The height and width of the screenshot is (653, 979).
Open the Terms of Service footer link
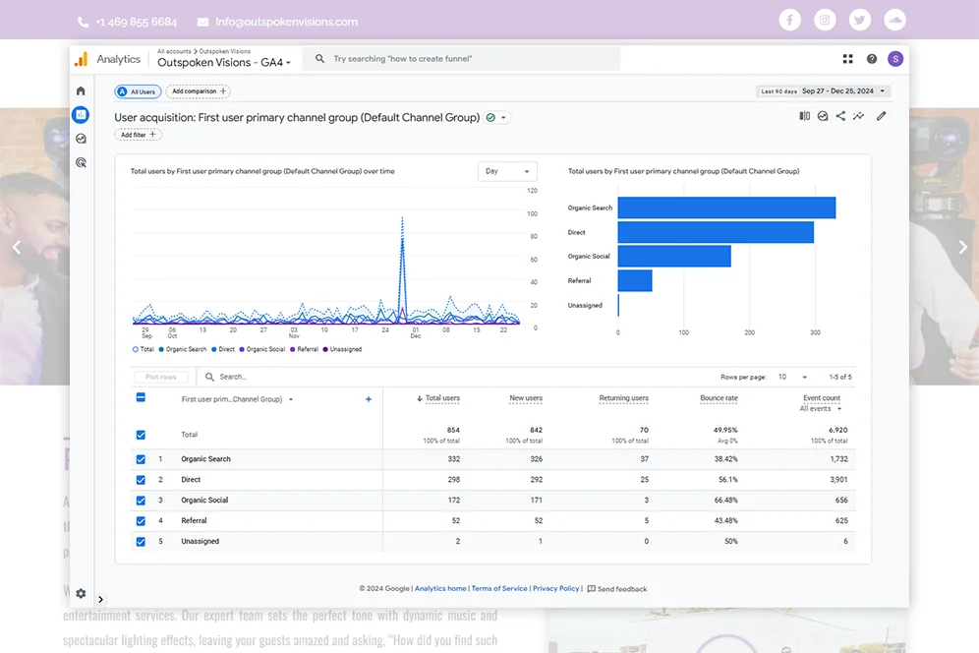[x=499, y=589]
